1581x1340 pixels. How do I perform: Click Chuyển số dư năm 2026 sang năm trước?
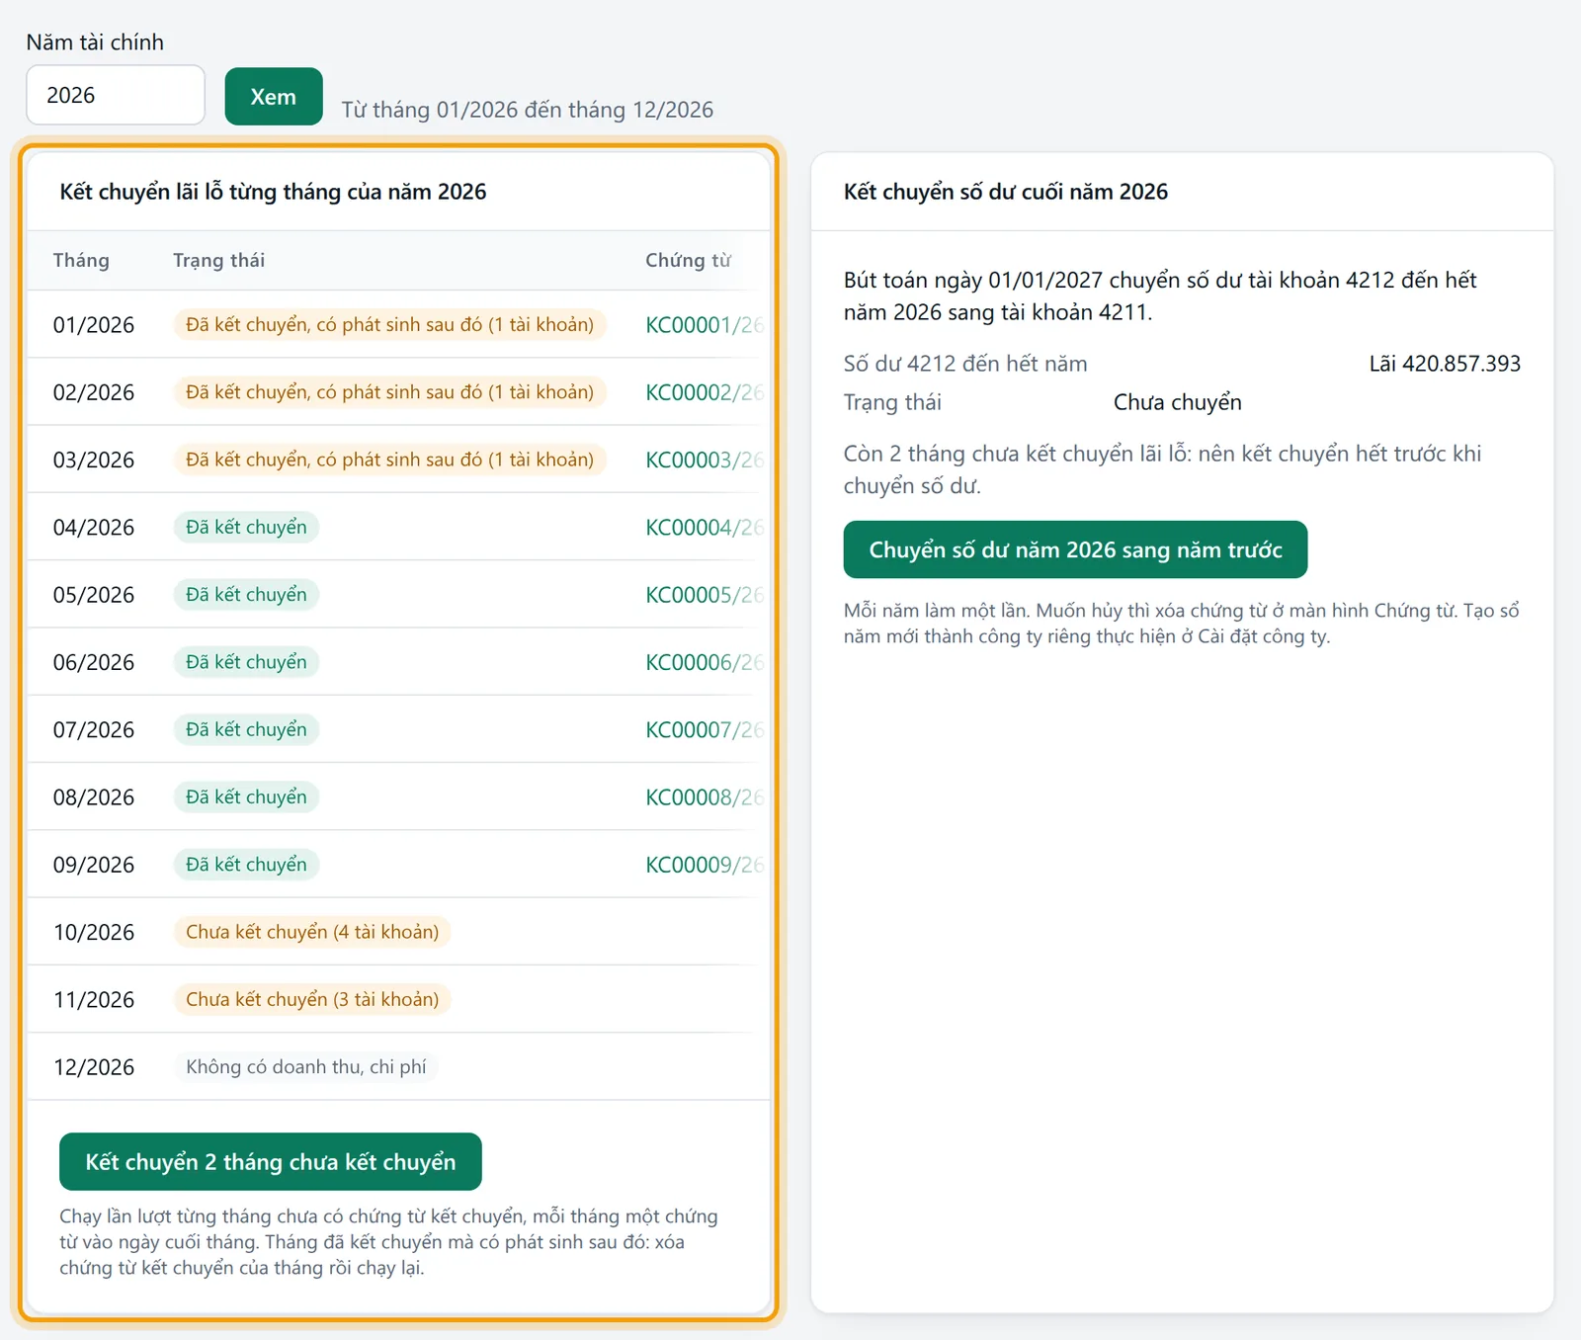click(1075, 549)
